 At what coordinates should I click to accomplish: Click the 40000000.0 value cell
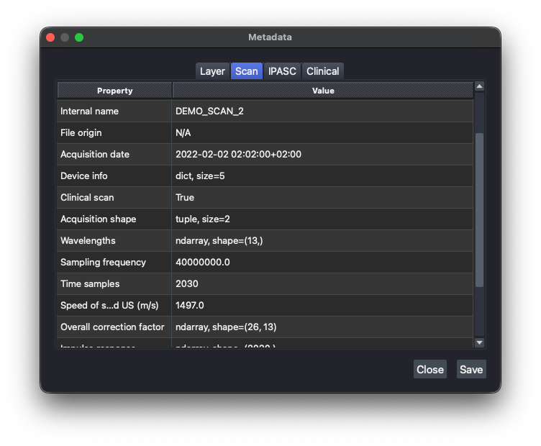click(322, 262)
